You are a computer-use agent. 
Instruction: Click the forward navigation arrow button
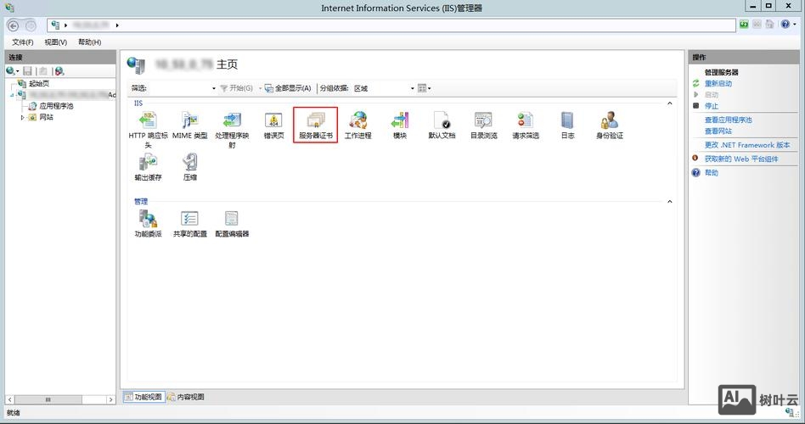click(x=31, y=25)
